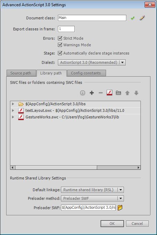Select the GestureWorks.swc - C:\Users\fog path text

72,117
